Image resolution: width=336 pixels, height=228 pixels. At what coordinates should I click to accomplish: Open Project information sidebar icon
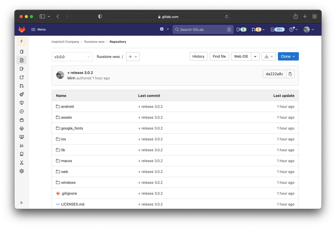tap(22, 52)
